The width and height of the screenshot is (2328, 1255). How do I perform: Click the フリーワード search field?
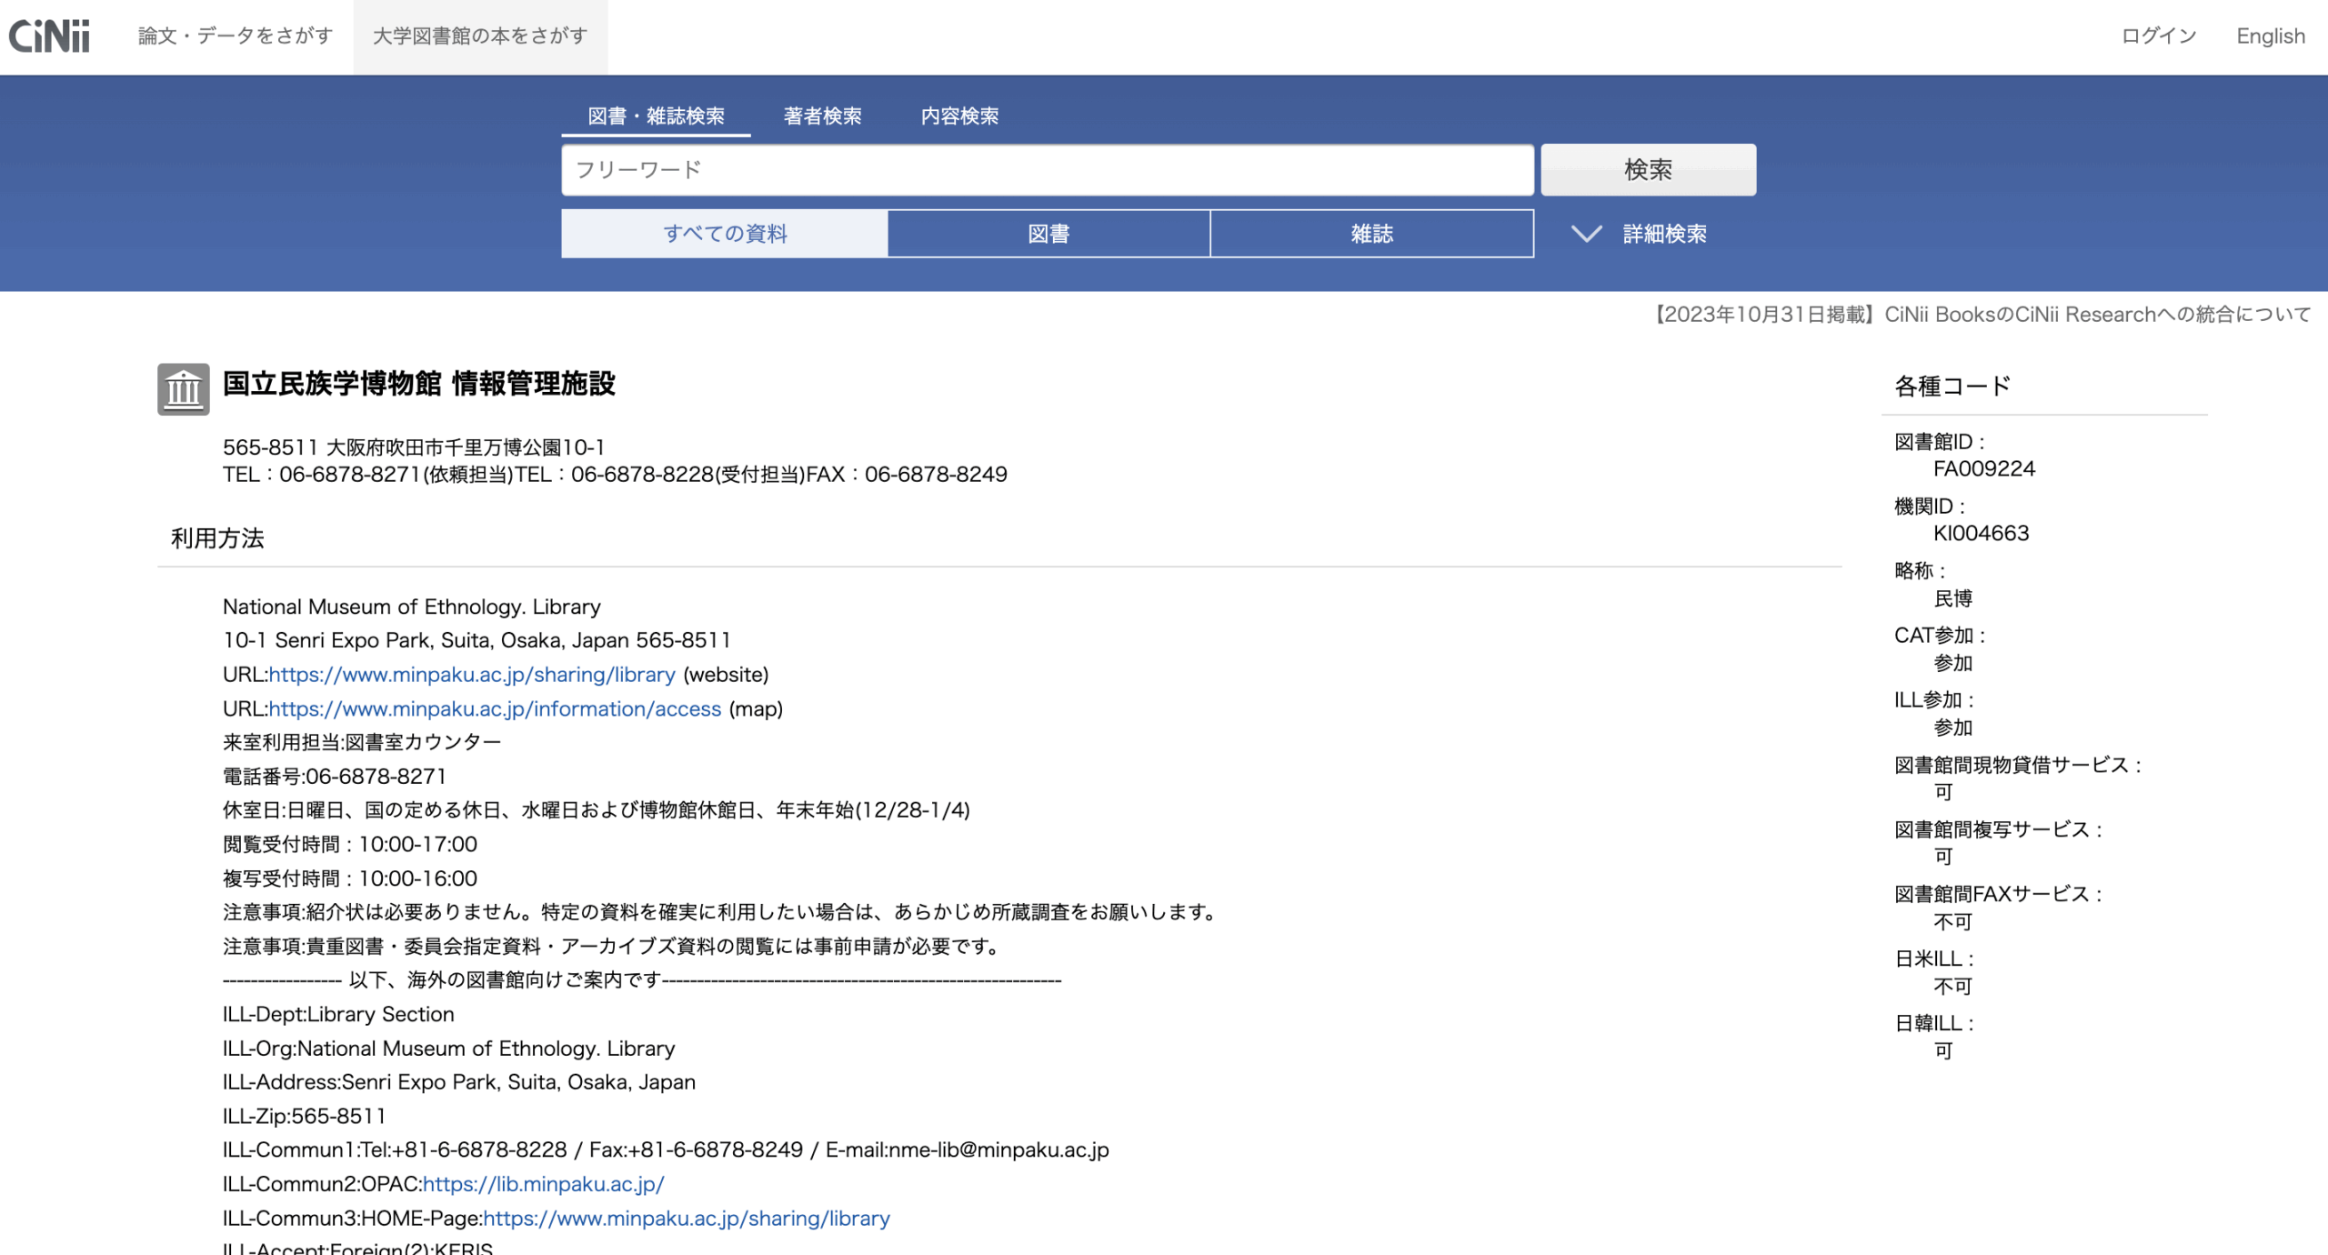pyautogui.click(x=1047, y=170)
